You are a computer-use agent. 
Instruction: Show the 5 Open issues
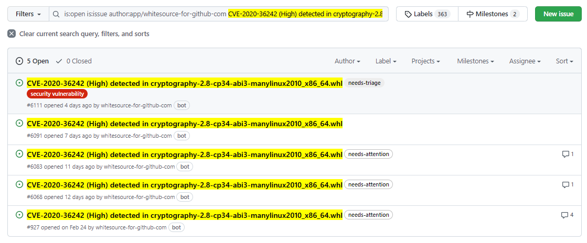33,61
